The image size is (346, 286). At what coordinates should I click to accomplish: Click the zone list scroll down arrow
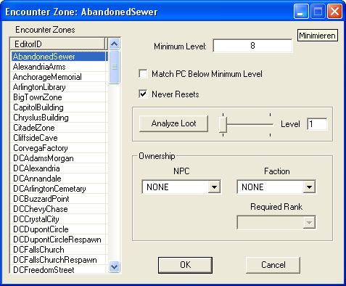click(x=114, y=266)
